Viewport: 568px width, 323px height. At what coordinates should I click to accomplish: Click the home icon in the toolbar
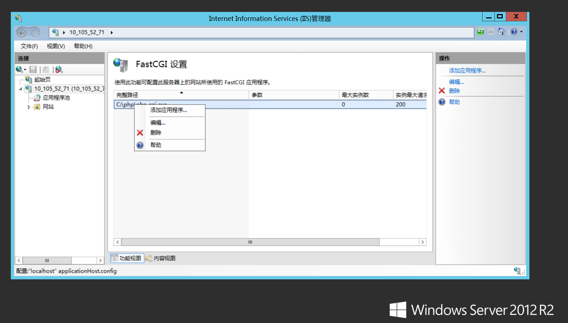point(501,32)
